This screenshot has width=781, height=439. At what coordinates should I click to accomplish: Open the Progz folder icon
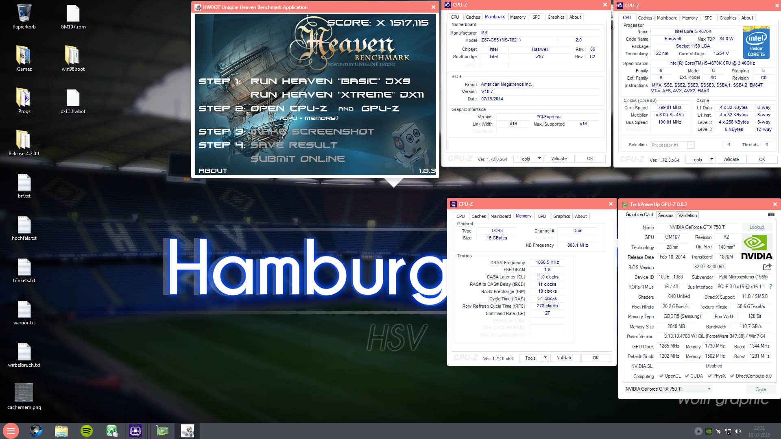24,100
